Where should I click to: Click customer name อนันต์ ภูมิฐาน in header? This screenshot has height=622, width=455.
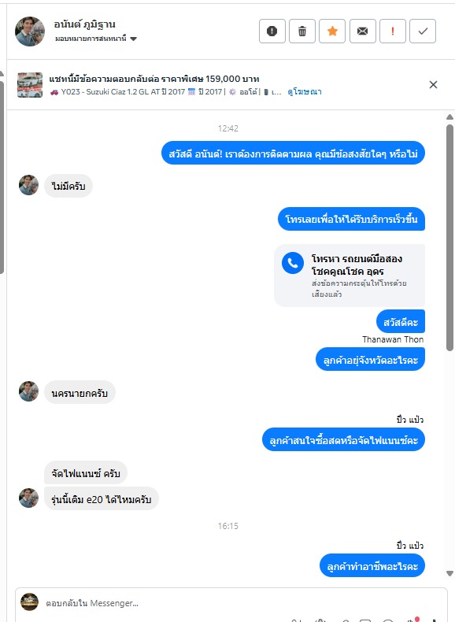pyautogui.click(x=84, y=24)
